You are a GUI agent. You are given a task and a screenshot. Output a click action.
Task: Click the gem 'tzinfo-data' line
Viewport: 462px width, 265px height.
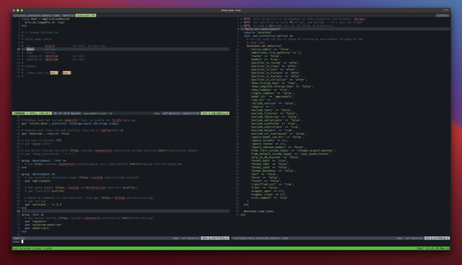pos(70,123)
